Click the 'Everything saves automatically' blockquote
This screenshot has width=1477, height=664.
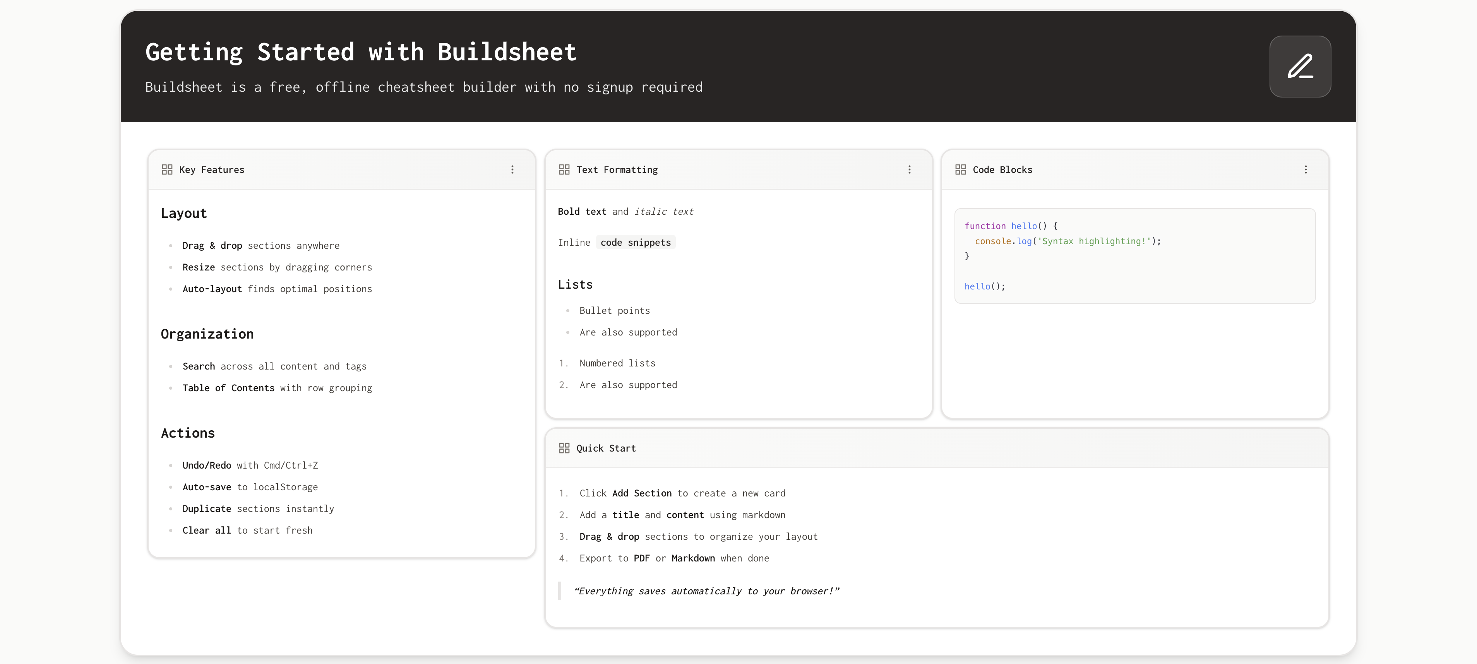point(706,591)
